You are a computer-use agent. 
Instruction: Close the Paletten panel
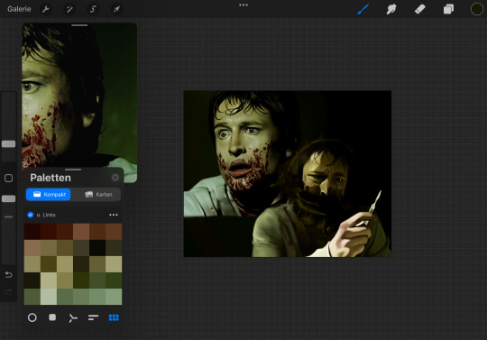pyautogui.click(x=115, y=178)
